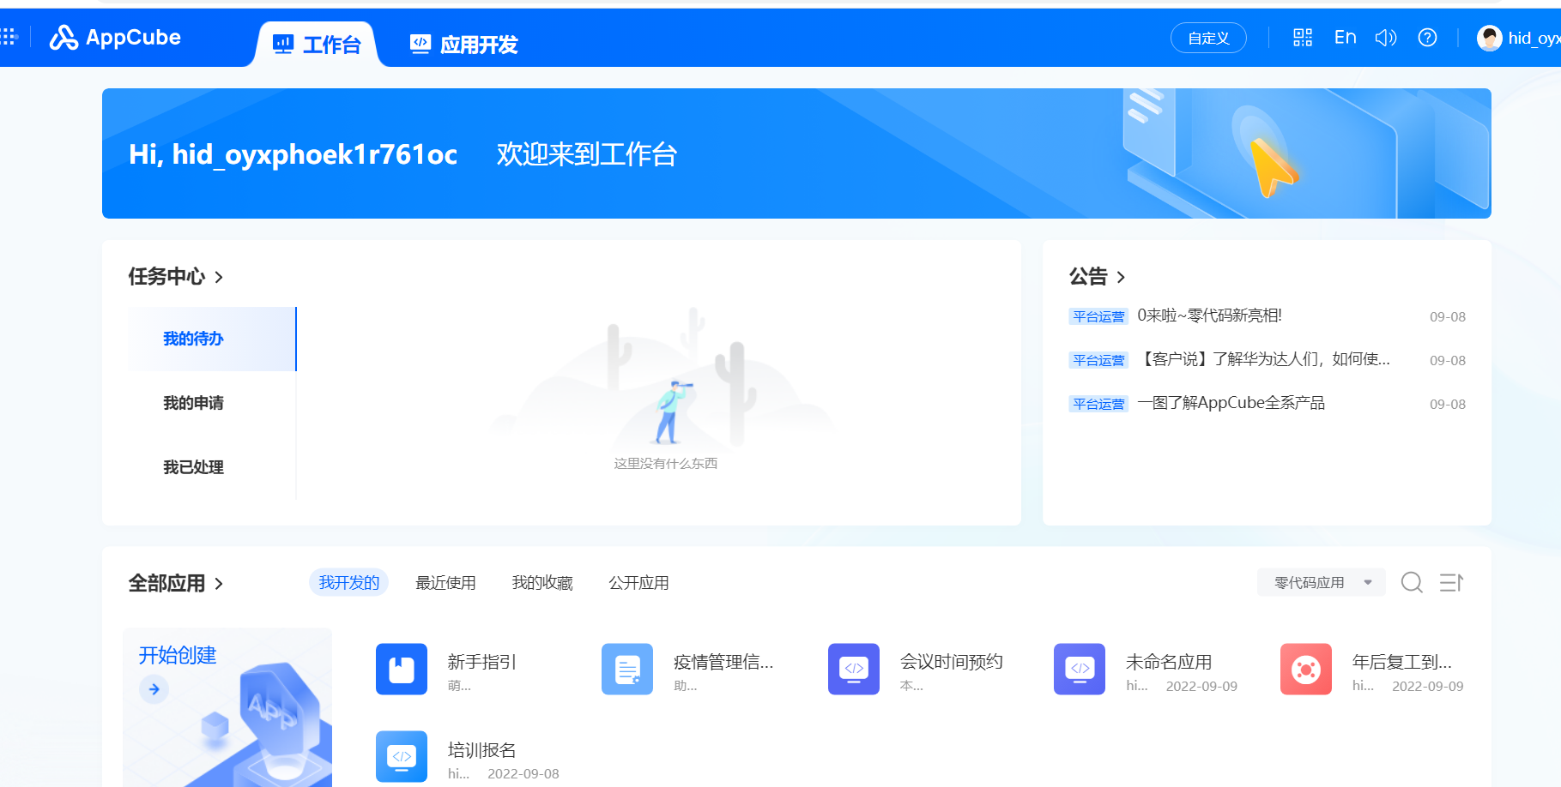The image size is (1561, 787).
Task: Click the 年后复工到... app name
Action: tap(1402, 662)
